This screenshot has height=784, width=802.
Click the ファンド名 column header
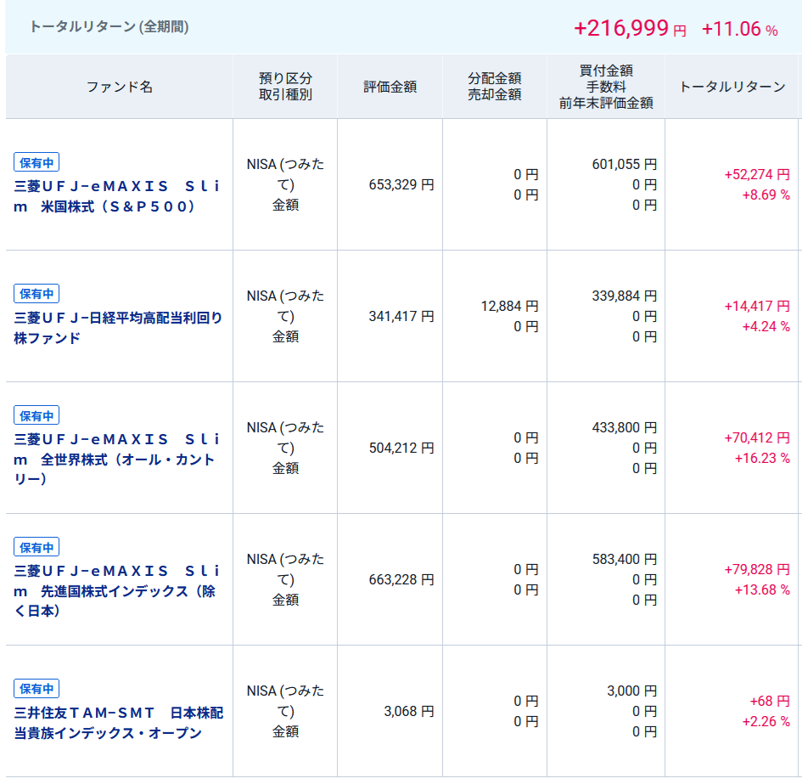coord(120,87)
